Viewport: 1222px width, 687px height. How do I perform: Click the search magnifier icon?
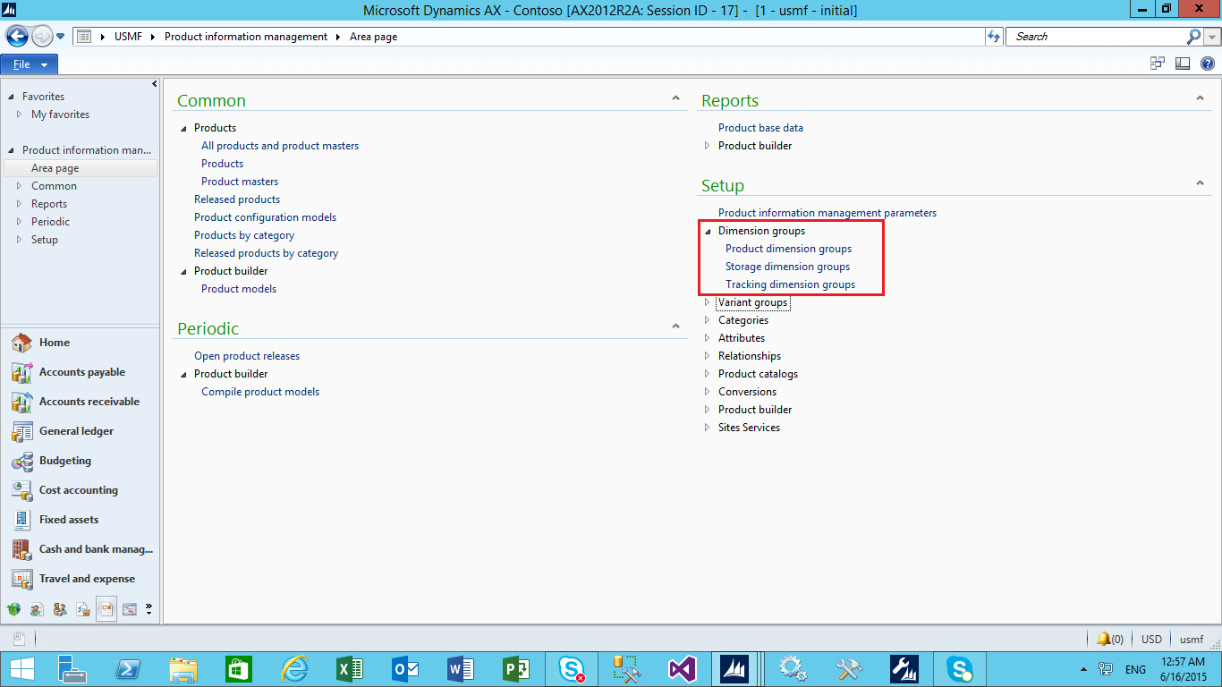(x=1193, y=37)
